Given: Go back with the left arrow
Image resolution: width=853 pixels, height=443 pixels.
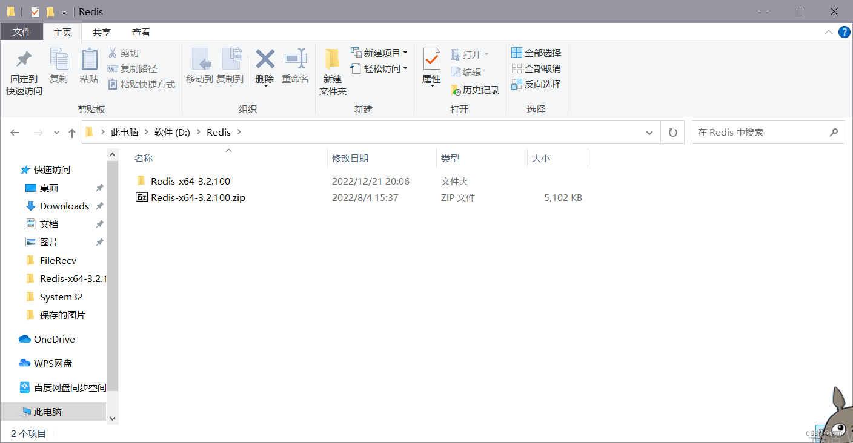Looking at the screenshot, I should pos(15,133).
